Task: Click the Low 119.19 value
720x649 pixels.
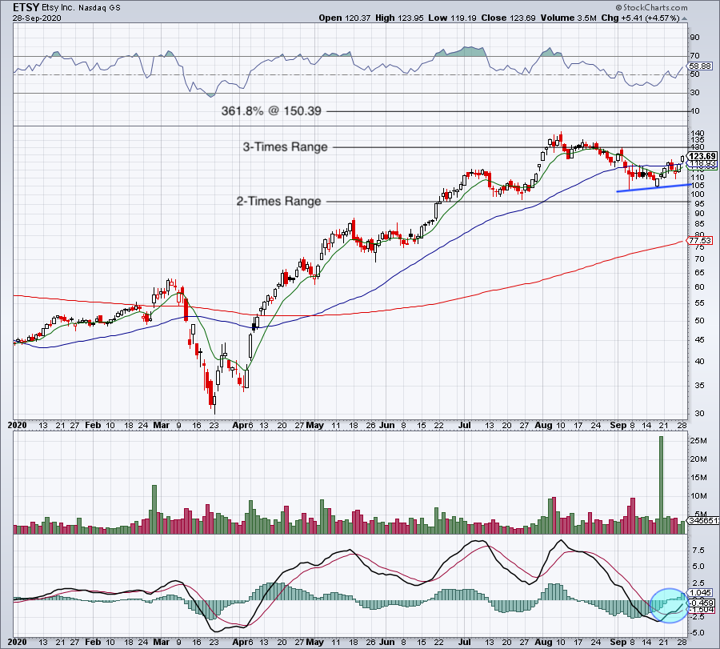Action: [452, 18]
